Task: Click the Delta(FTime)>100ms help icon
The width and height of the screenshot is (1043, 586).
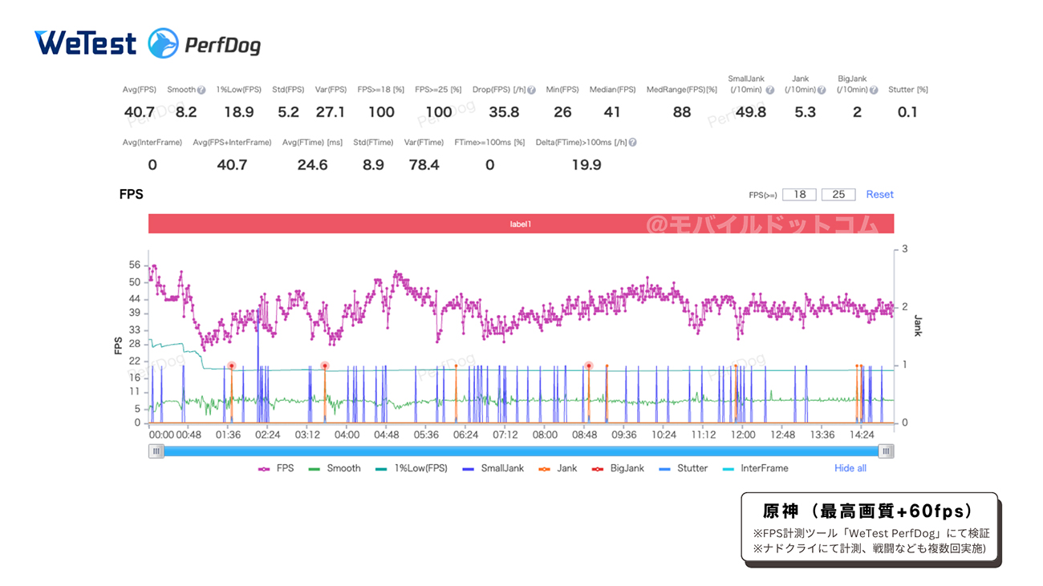Action: pyautogui.click(x=632, y=143)
